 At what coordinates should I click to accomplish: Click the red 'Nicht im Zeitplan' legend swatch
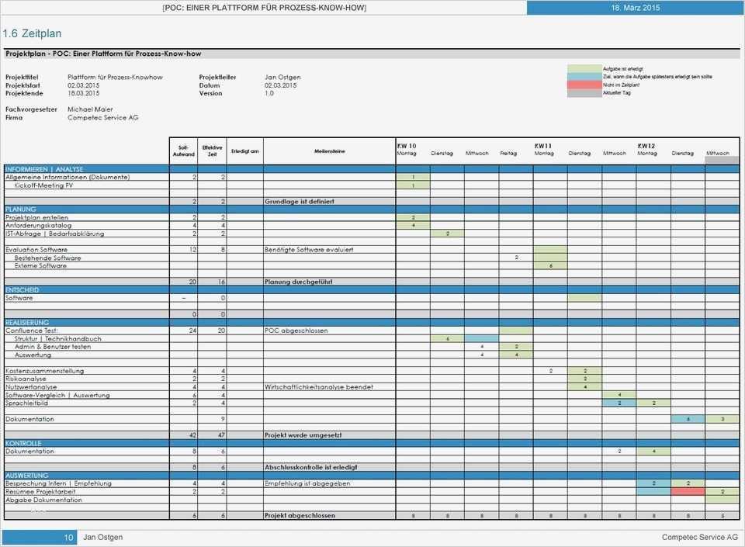[x=584, y=85]
